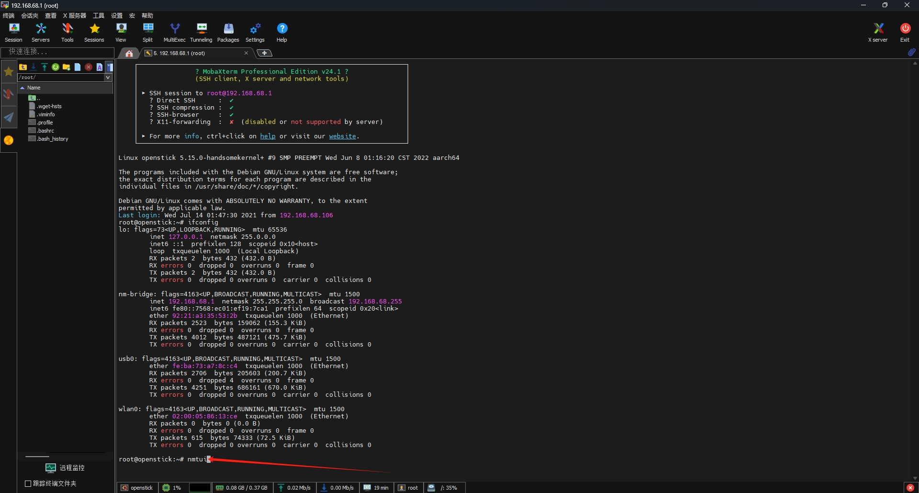Open the Tools toolbar icon
The height and width of the screenshot is (493, 919).
pos(67,33)
